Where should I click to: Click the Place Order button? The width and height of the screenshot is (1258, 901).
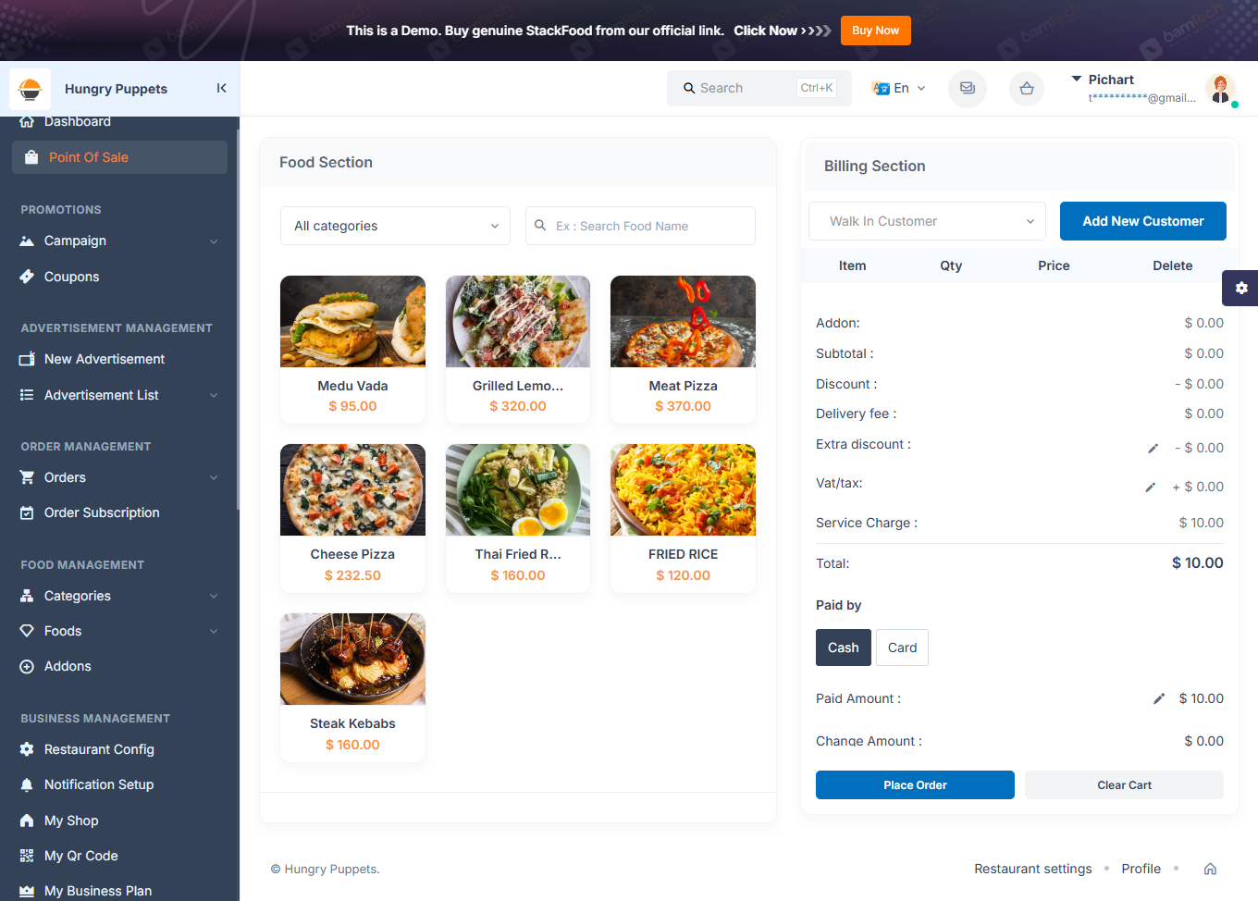915,785
